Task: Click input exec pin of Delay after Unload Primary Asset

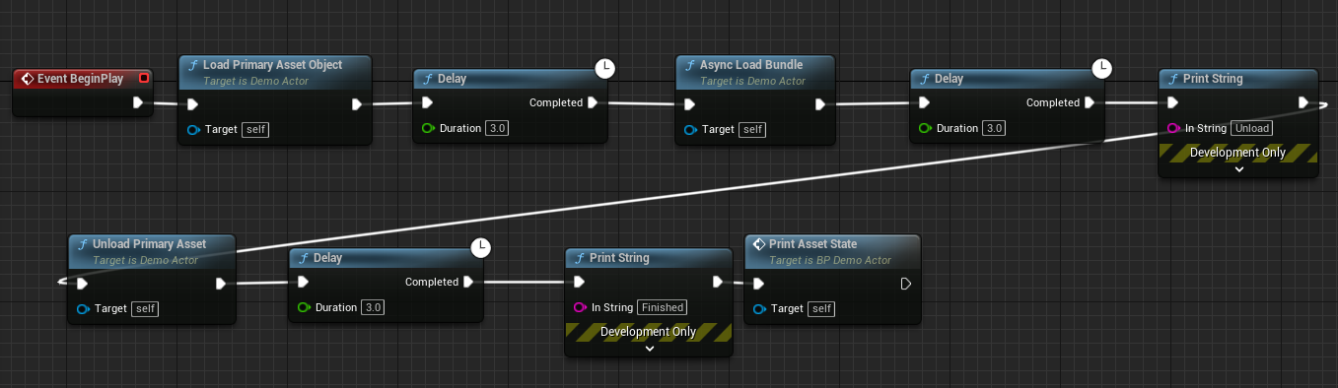Action: (x=304, y=282)
